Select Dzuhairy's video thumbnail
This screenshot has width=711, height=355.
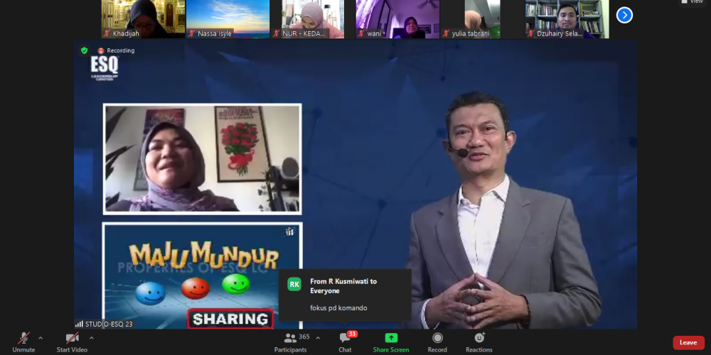[x=567, y=18]
